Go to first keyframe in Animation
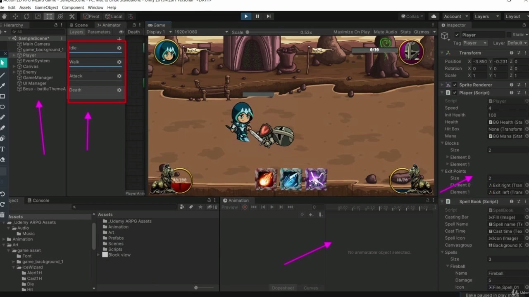Image resolution: width=529 pixels, height=297 pixels. (254, 207)
